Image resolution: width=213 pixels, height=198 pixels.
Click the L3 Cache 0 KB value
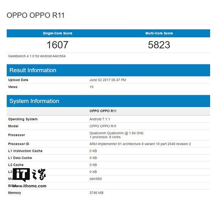point(93,172)
